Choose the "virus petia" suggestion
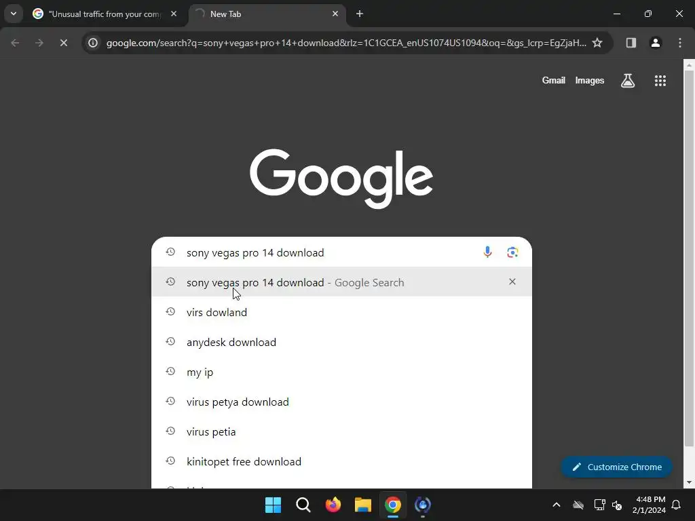Image resolution: width=695 pixels, height=521 pixels. [341, 431]
